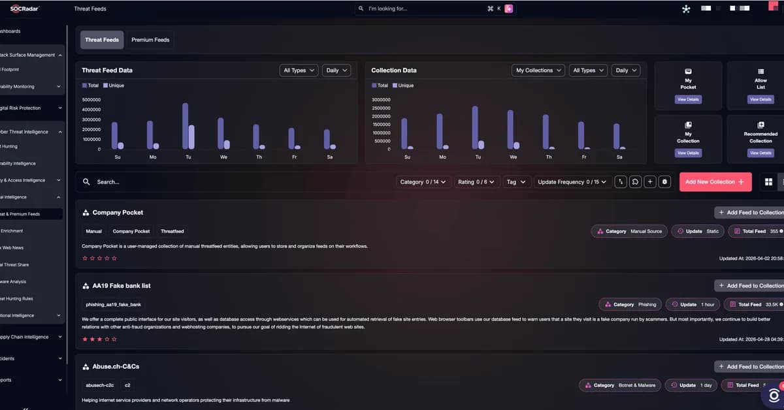Rate AA19 Fake bank list five stars
The height and width of the screenshot is (410, 784).
click(x=114, y=339)
